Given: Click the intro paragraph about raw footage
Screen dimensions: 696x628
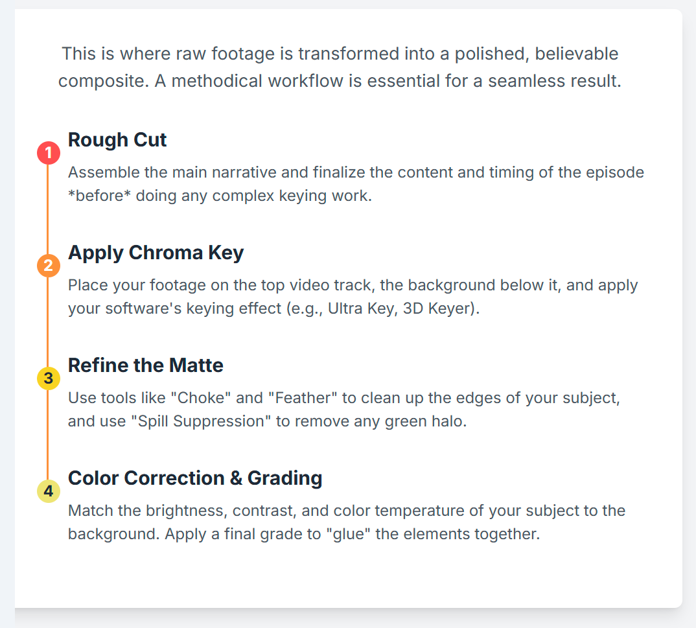Looking at the screenshot, I should tap(340, 67).
